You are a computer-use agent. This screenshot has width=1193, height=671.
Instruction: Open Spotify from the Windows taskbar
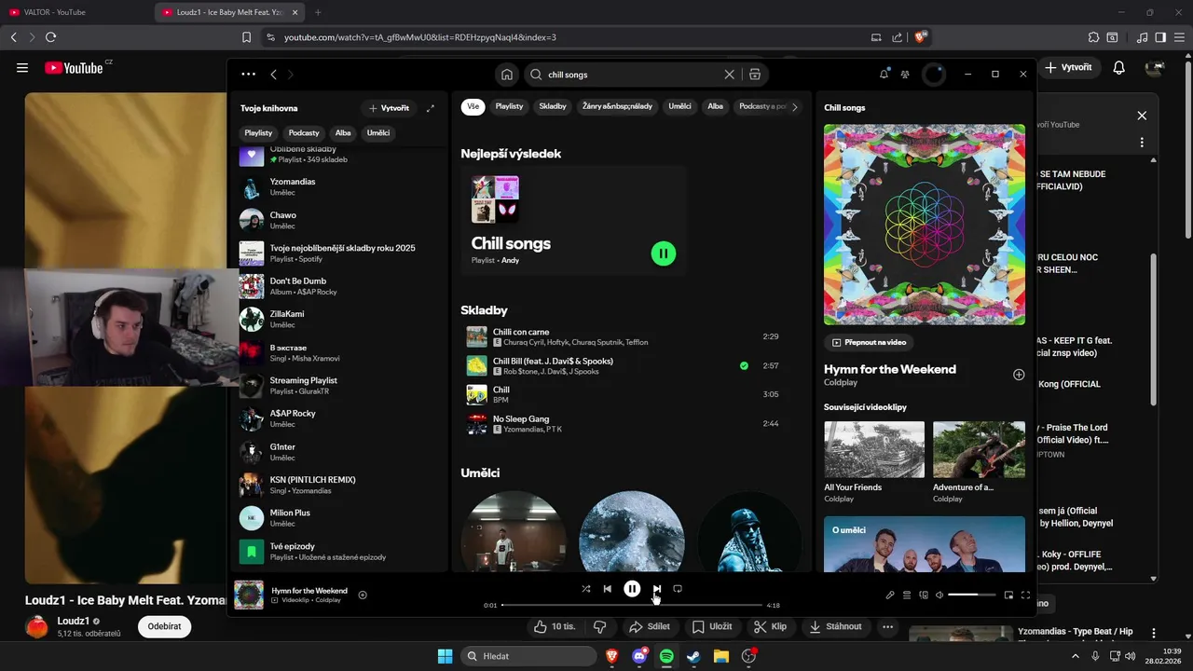666,656
